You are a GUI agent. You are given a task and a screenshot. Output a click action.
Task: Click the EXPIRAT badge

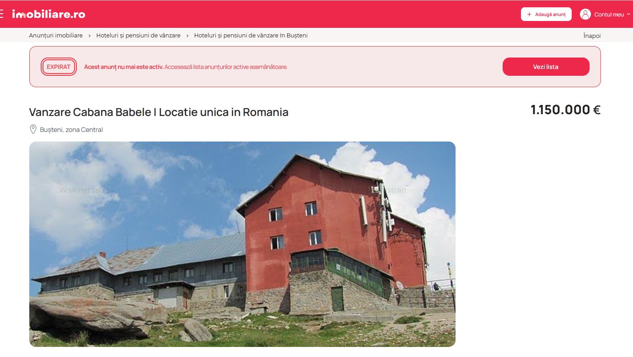59,67
